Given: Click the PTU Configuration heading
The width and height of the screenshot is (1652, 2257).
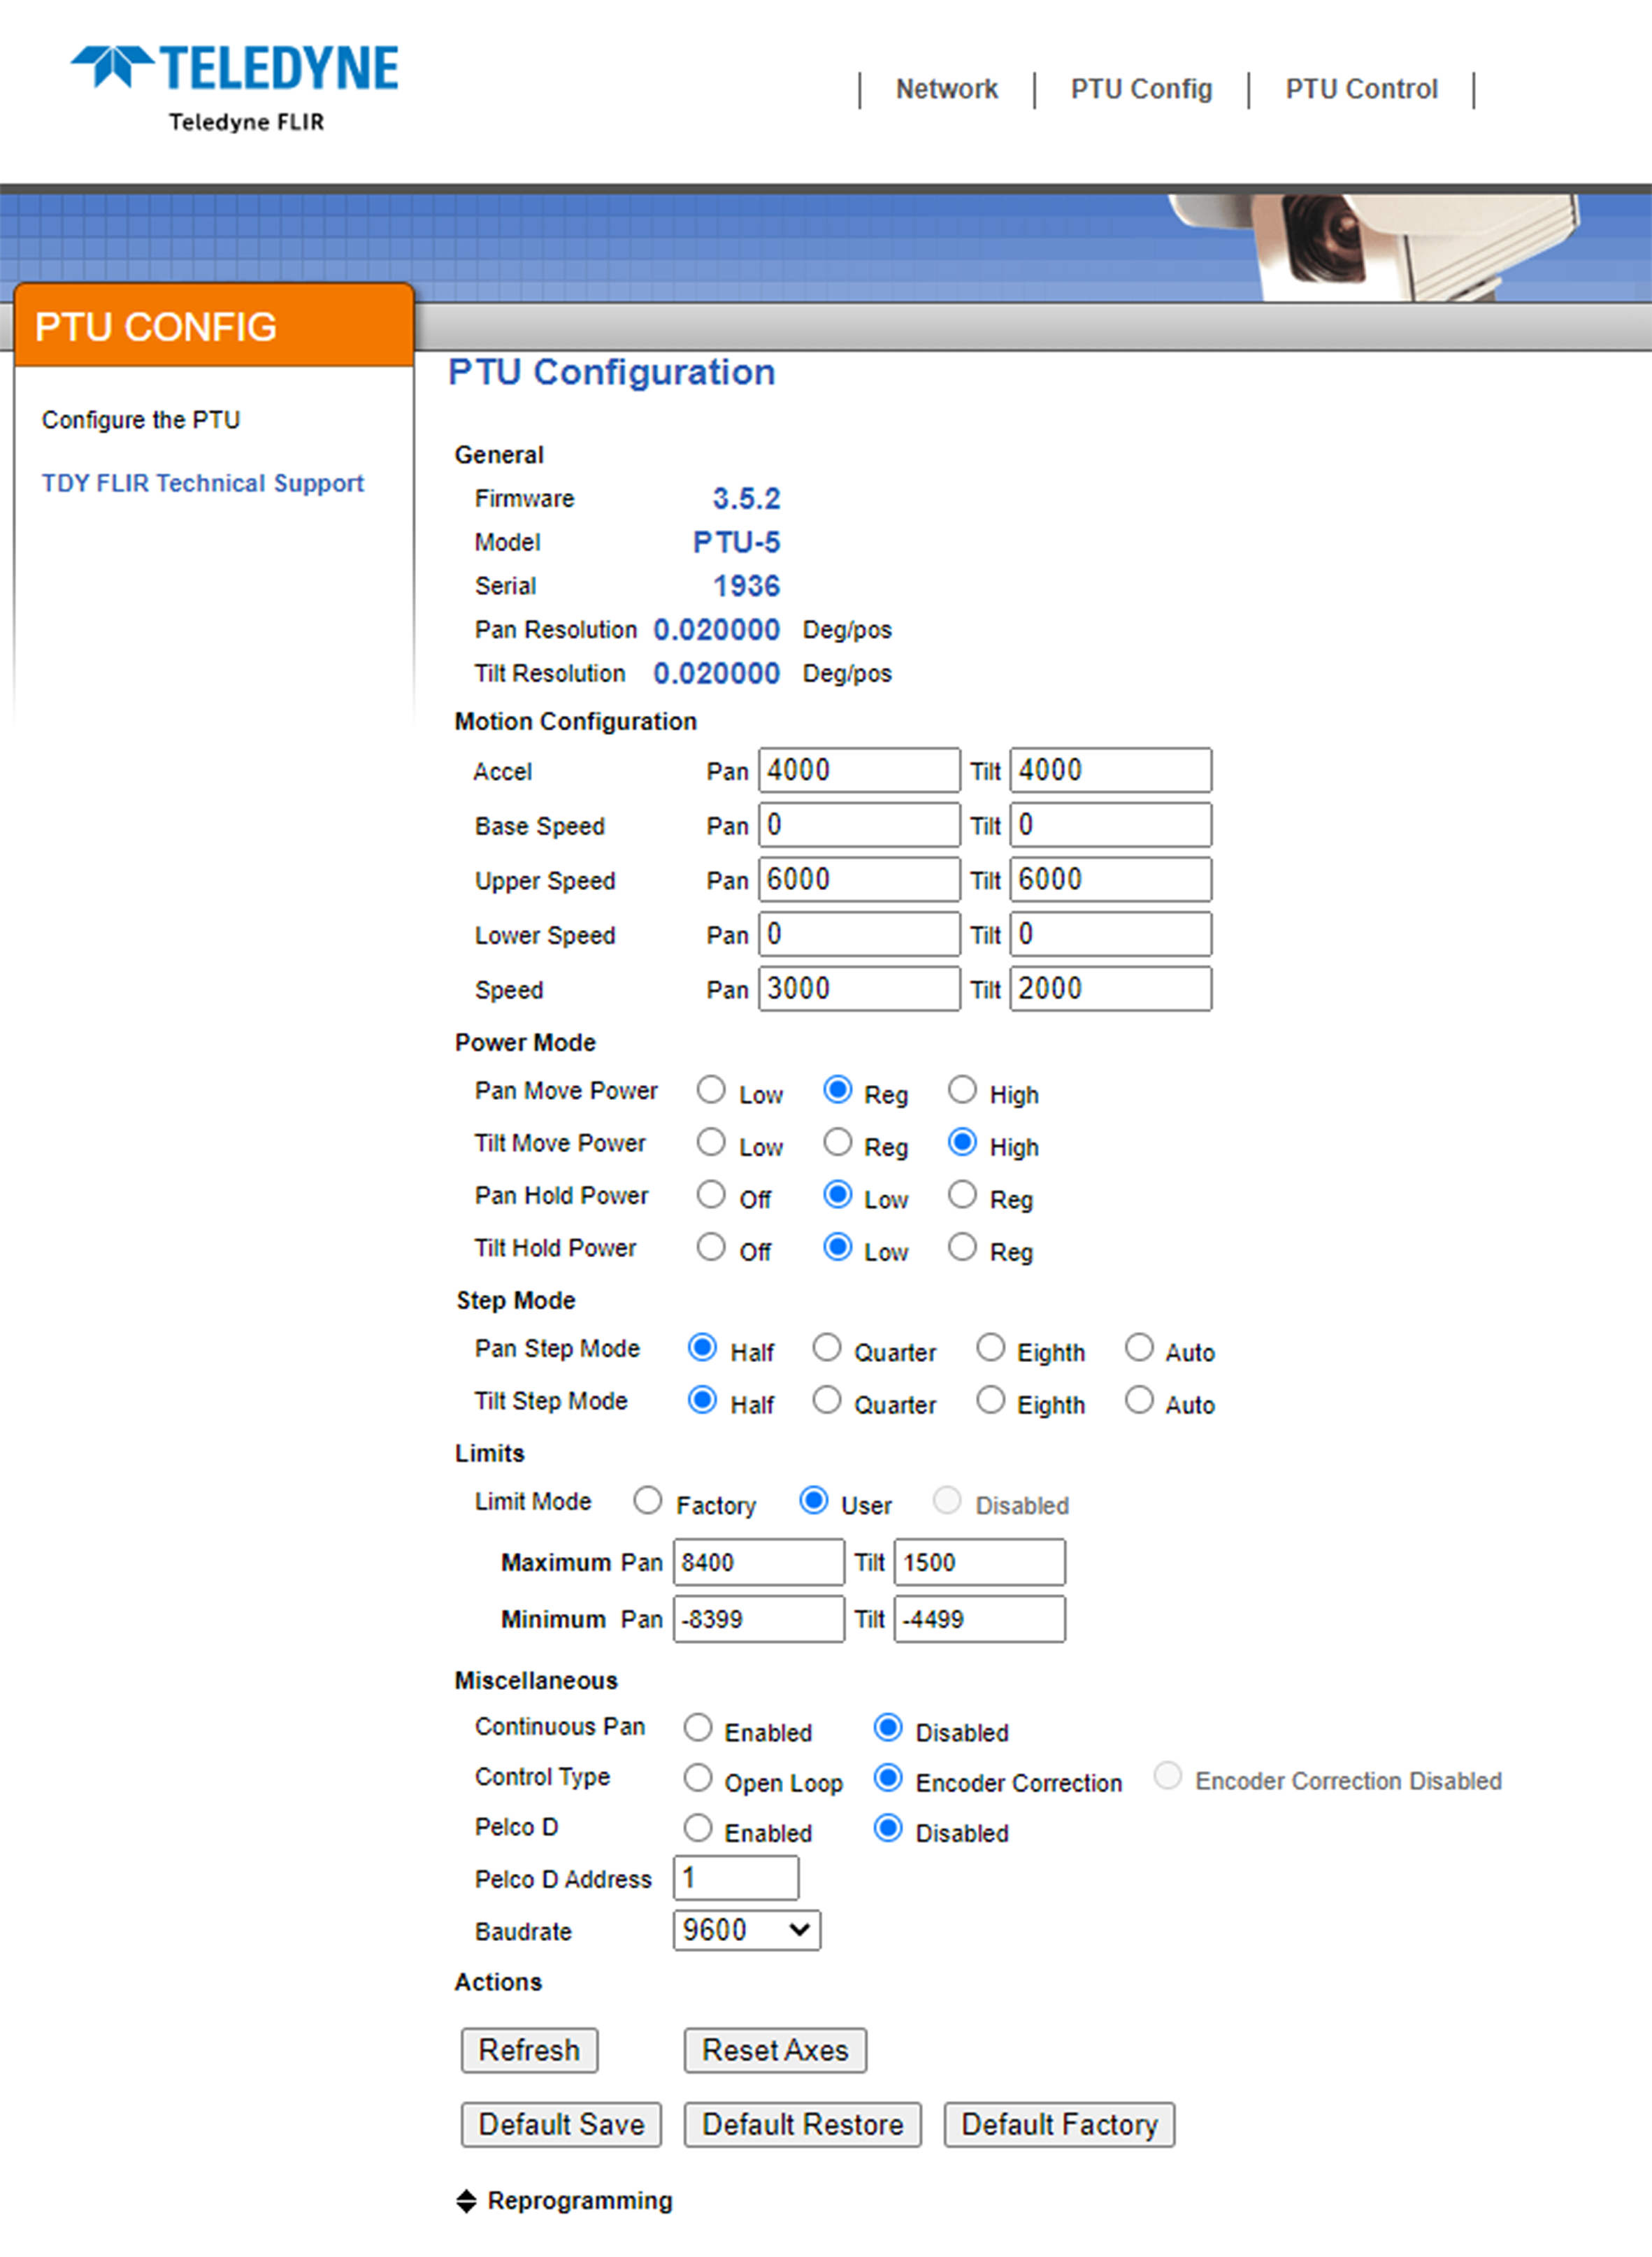Looking at the screenshot, I should (612, 372).
